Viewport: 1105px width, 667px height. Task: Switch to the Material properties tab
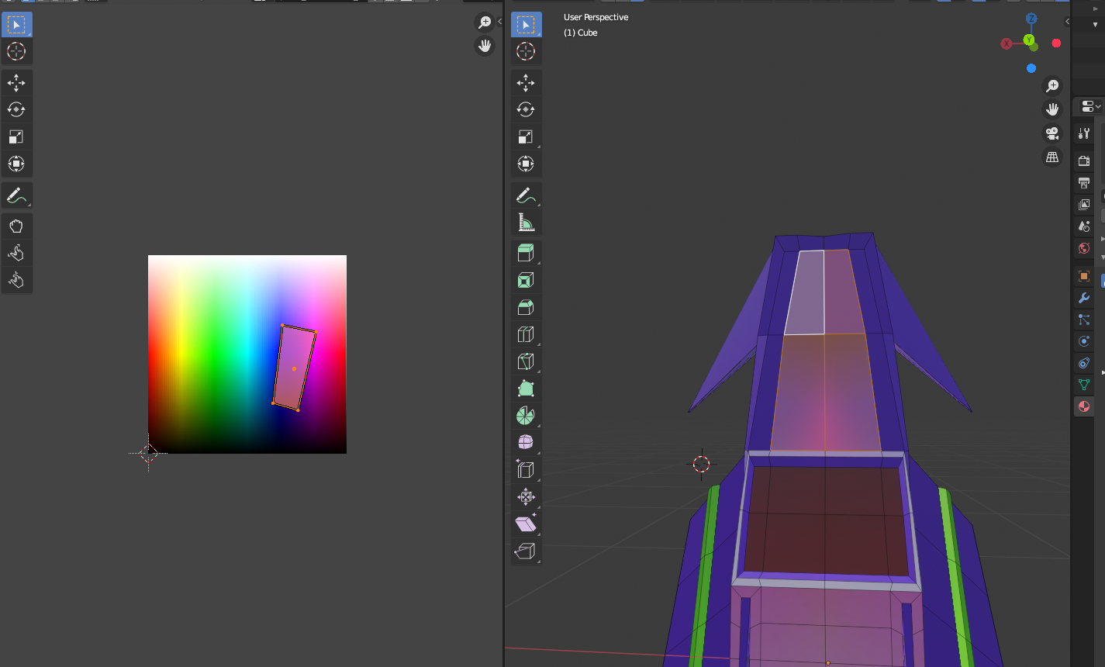pos(1084,406)
